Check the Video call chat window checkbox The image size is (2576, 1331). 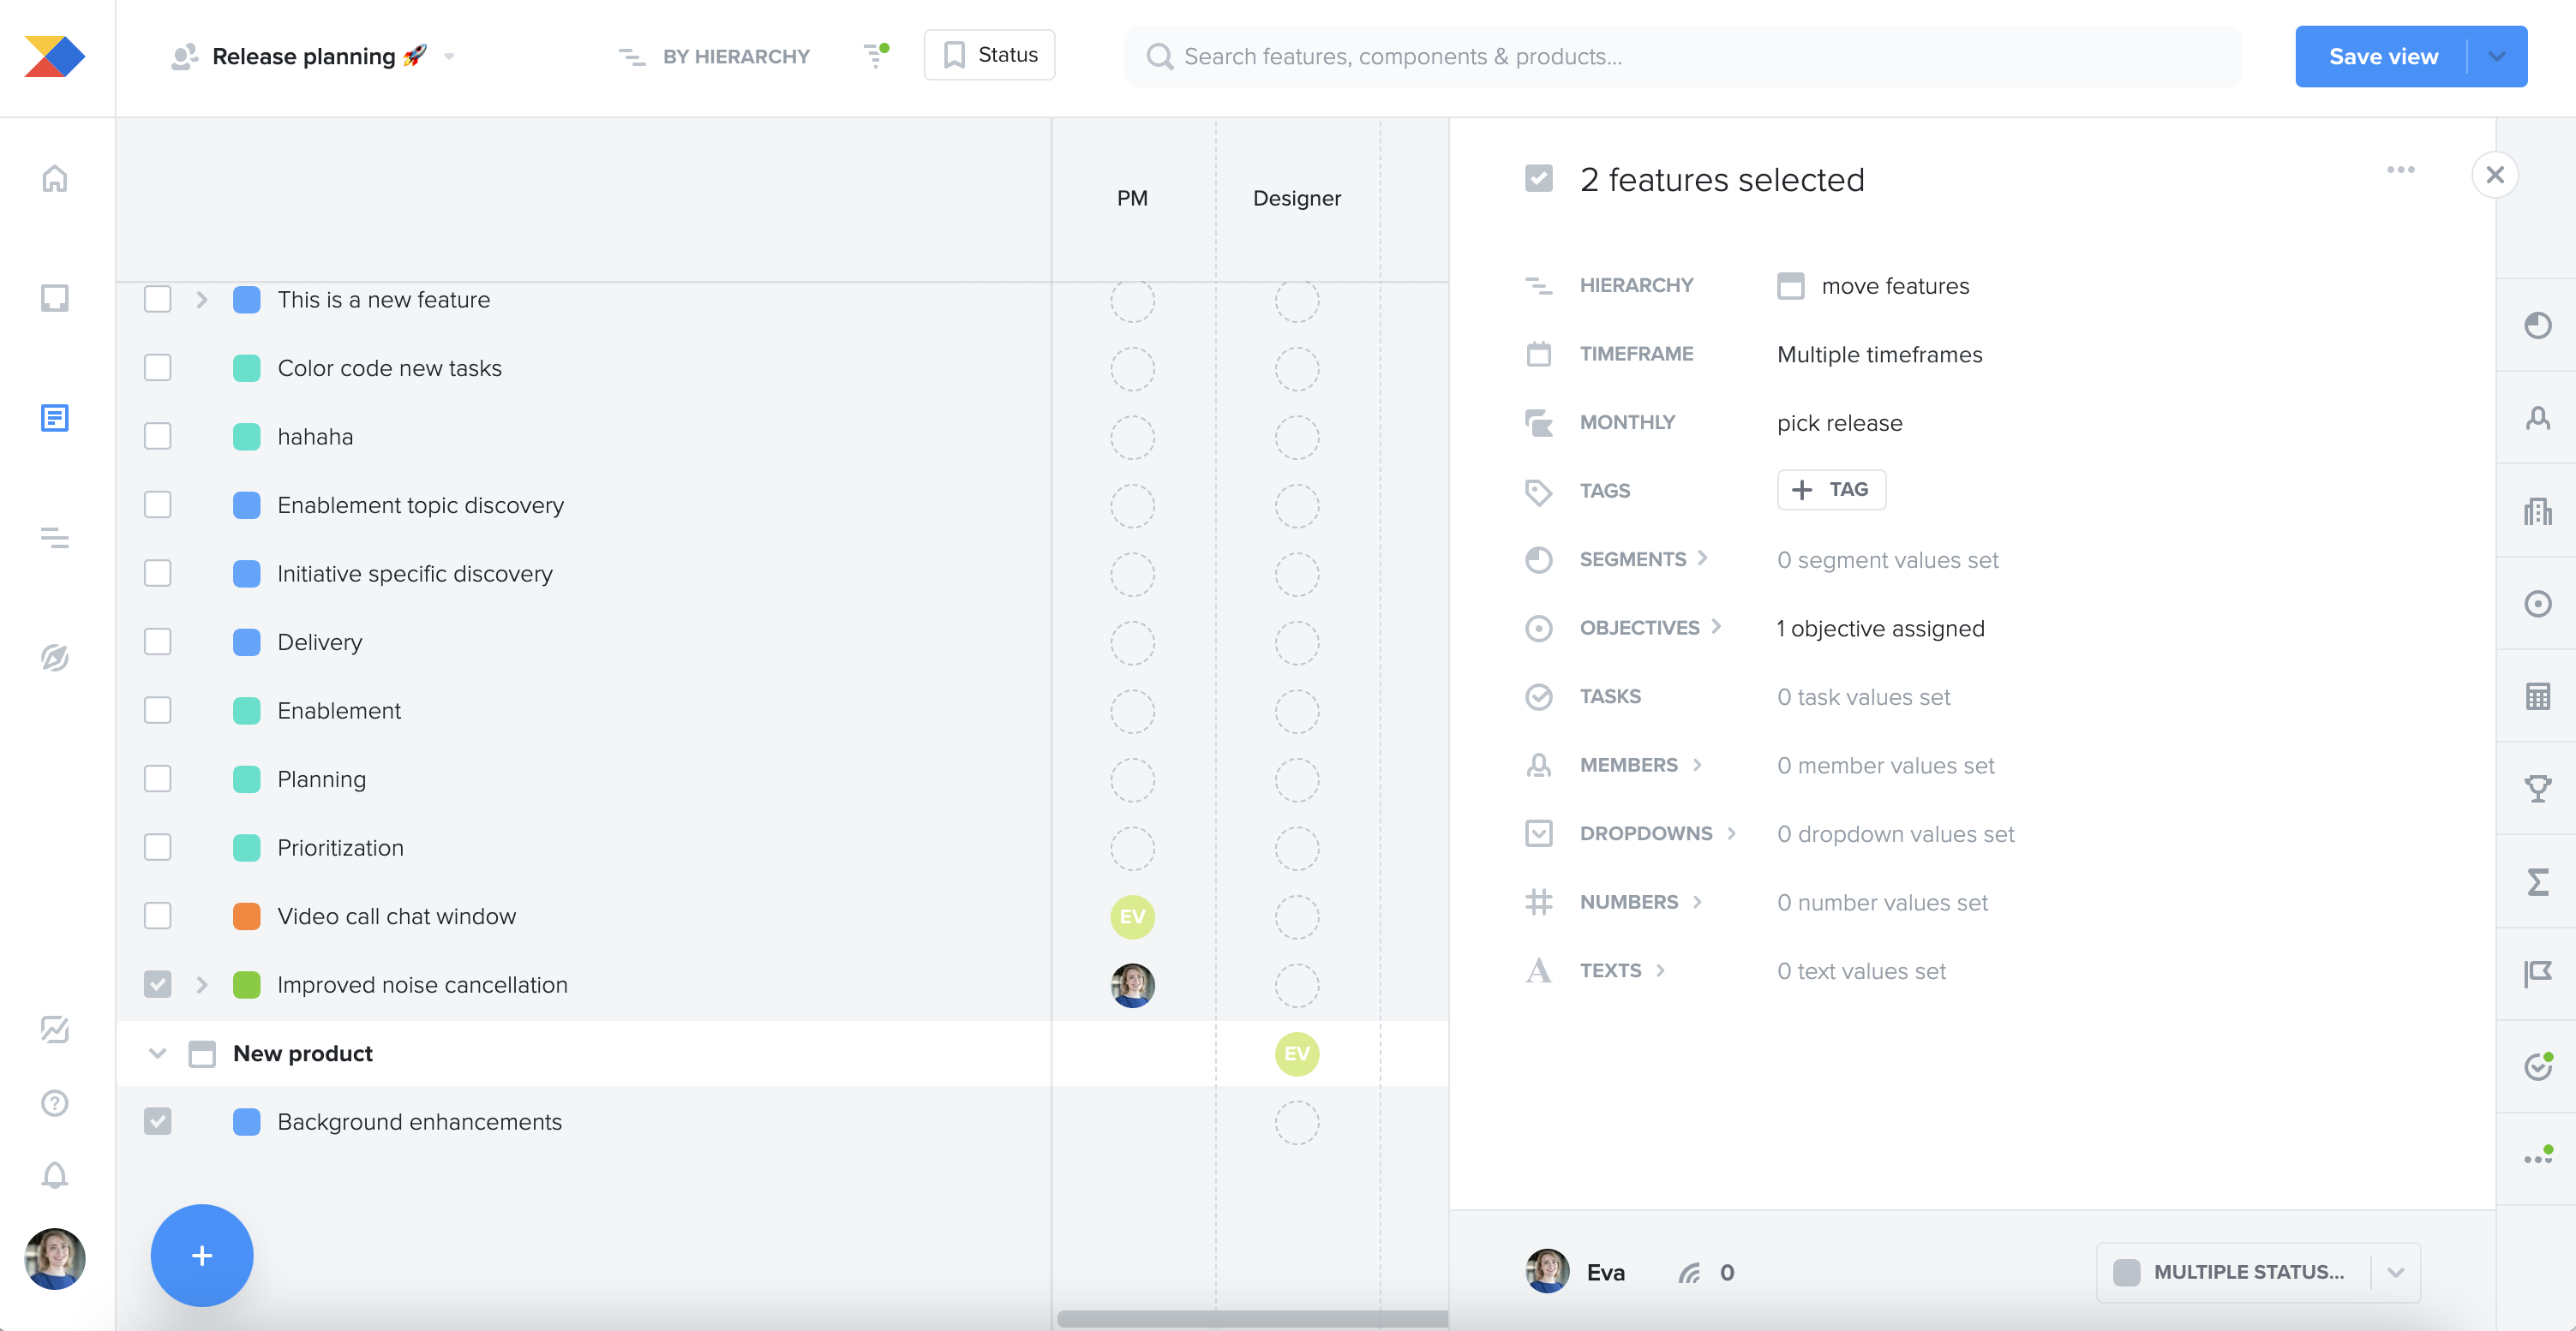(157, 916)
